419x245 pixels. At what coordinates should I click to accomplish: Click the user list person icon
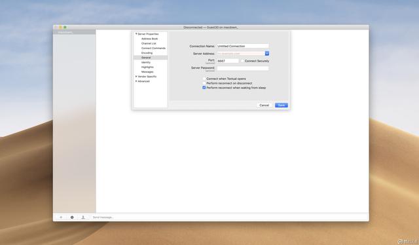[x=83, y=217]
